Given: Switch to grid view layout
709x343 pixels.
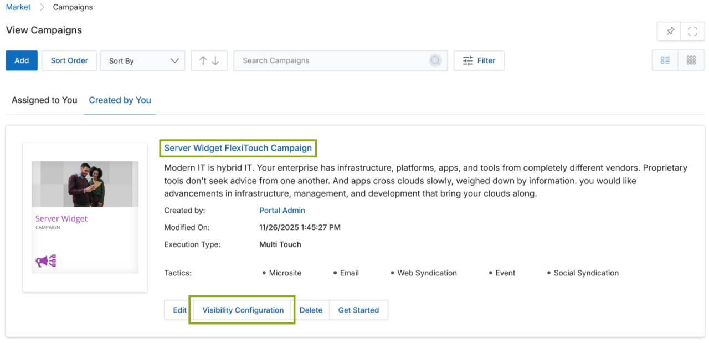Looking at the screenshot, I should (x=691, y=60).
